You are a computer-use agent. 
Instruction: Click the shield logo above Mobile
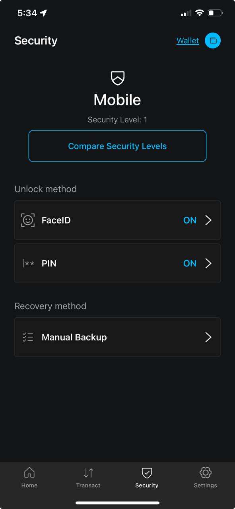coord(117,78)
